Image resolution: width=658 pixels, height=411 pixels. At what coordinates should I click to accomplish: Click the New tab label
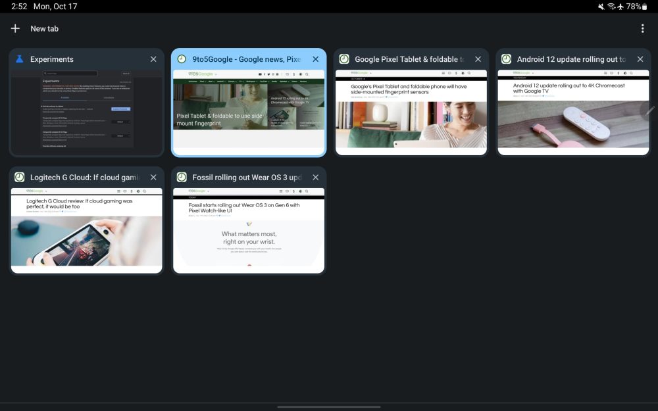44,29
